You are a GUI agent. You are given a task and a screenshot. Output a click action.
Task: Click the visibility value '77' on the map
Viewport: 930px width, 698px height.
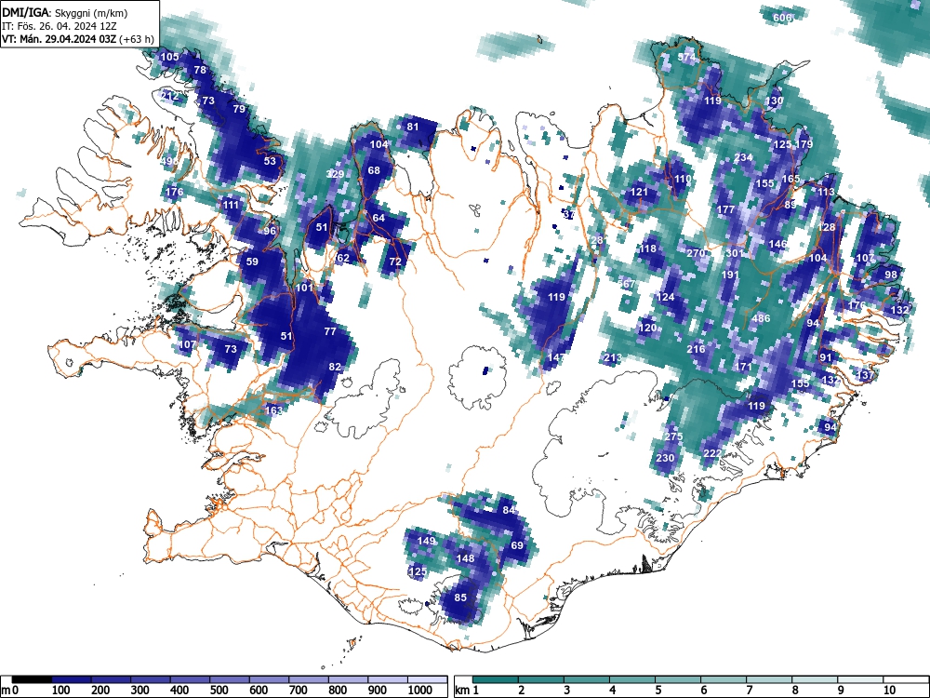[x=330, y=332]
